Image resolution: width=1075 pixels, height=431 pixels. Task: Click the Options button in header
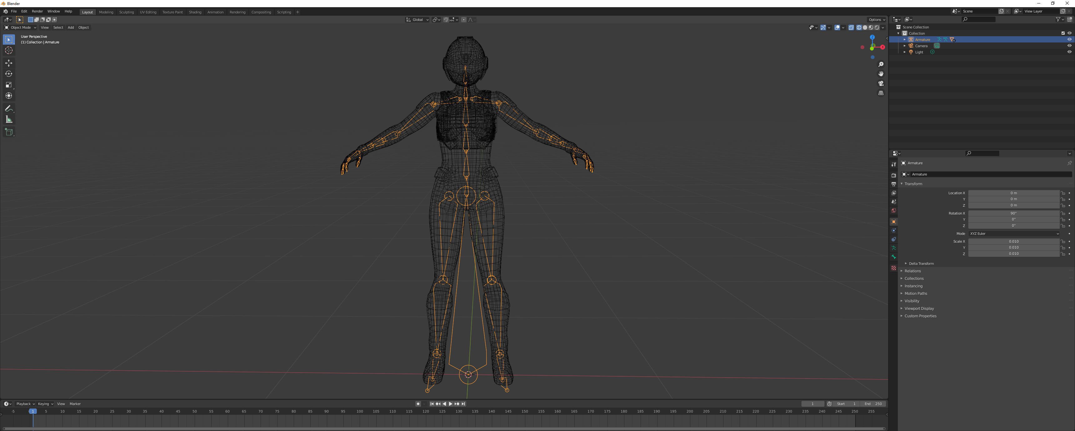coord(876,20)
